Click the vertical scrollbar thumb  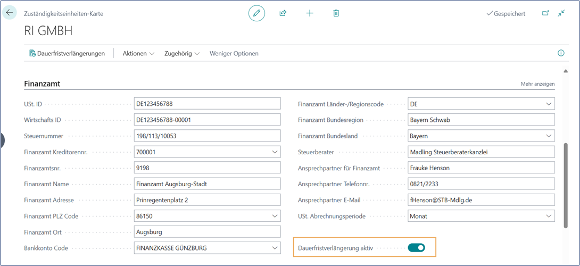click(565, 182)
